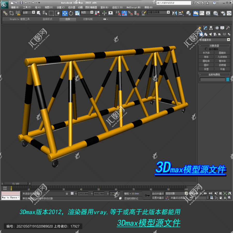The width and height of the screenshot is (233, 233).
Task: Toggle the Spinner Snap icon
Action: 136,13
